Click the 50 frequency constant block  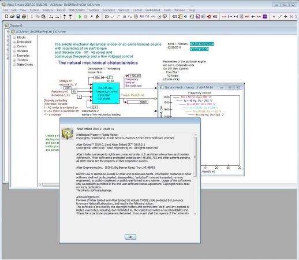pos(74,91)
